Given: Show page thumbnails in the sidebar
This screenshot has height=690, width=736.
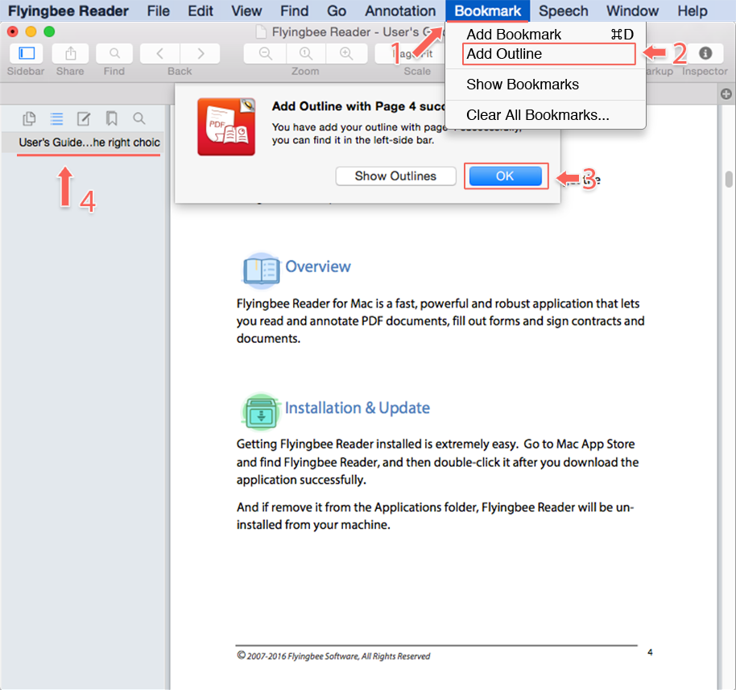Looking at the screenshot, I should tap(29, 118).
